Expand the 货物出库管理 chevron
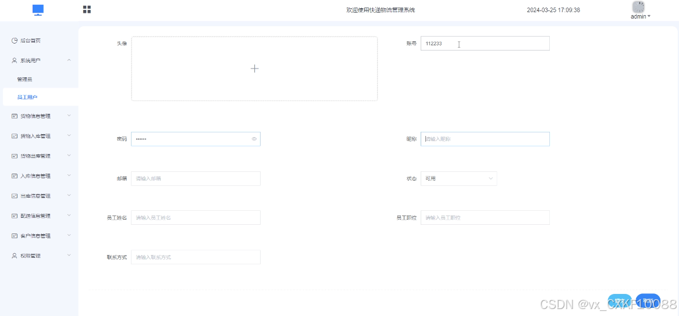Image resolution: width=679 pixels, height=316 pixels. coord(69,155)
